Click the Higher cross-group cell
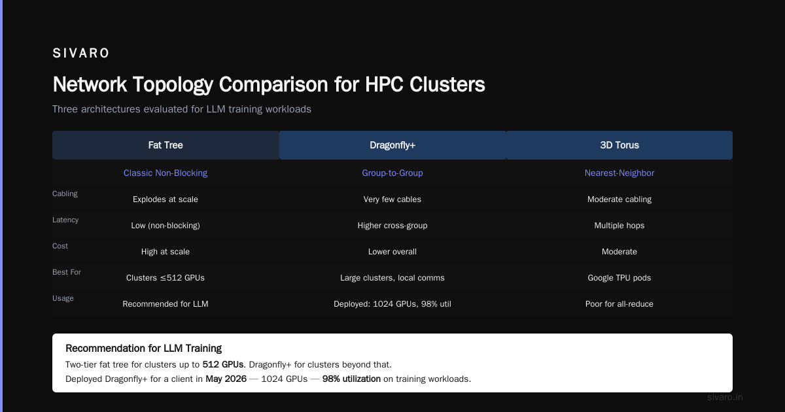Screen dimensions: 785x412 click(x=392, y=226)
